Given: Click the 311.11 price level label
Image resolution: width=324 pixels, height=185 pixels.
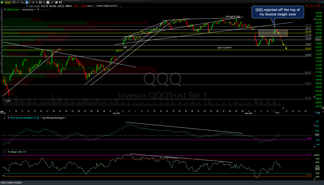Looking at the screenshot, I should 308,72.
